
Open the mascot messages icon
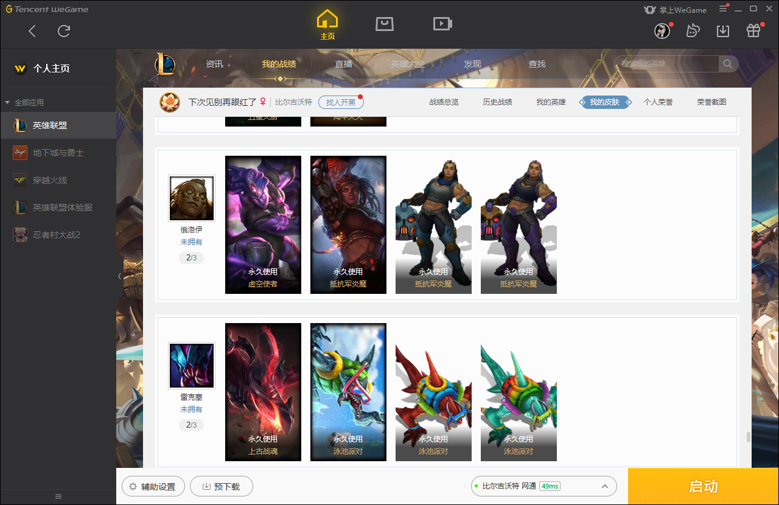click(693, 31)
